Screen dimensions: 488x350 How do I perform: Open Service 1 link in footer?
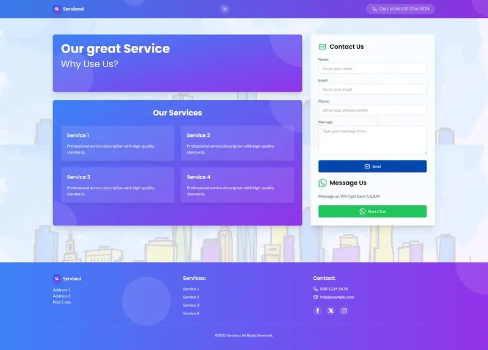click(191, 289)
